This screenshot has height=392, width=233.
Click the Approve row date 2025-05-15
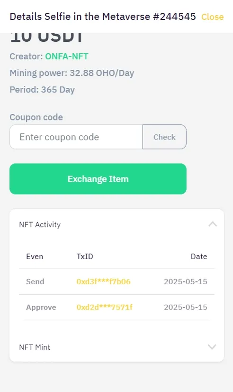pyautogui.click(x=186, y=307)
